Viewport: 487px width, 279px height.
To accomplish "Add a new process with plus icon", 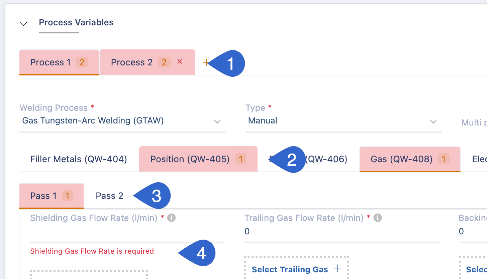I will click(206, 62).
